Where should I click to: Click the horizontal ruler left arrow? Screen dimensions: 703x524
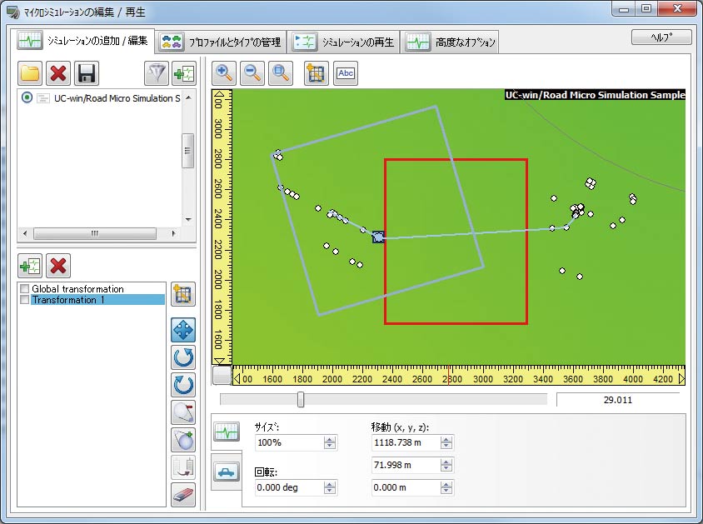click(237, 379)
